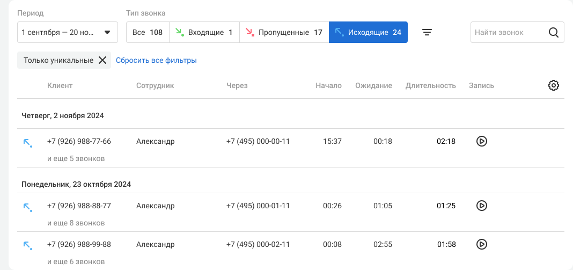This screenshot has width=573, height=270.
Task: Select the Исходящие 24 tab
Action: pos(368,32)
